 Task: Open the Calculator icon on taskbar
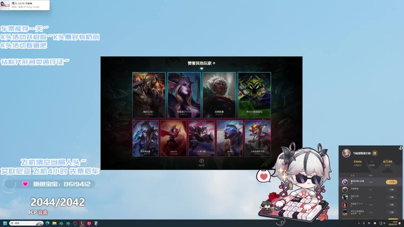point(96,223)
